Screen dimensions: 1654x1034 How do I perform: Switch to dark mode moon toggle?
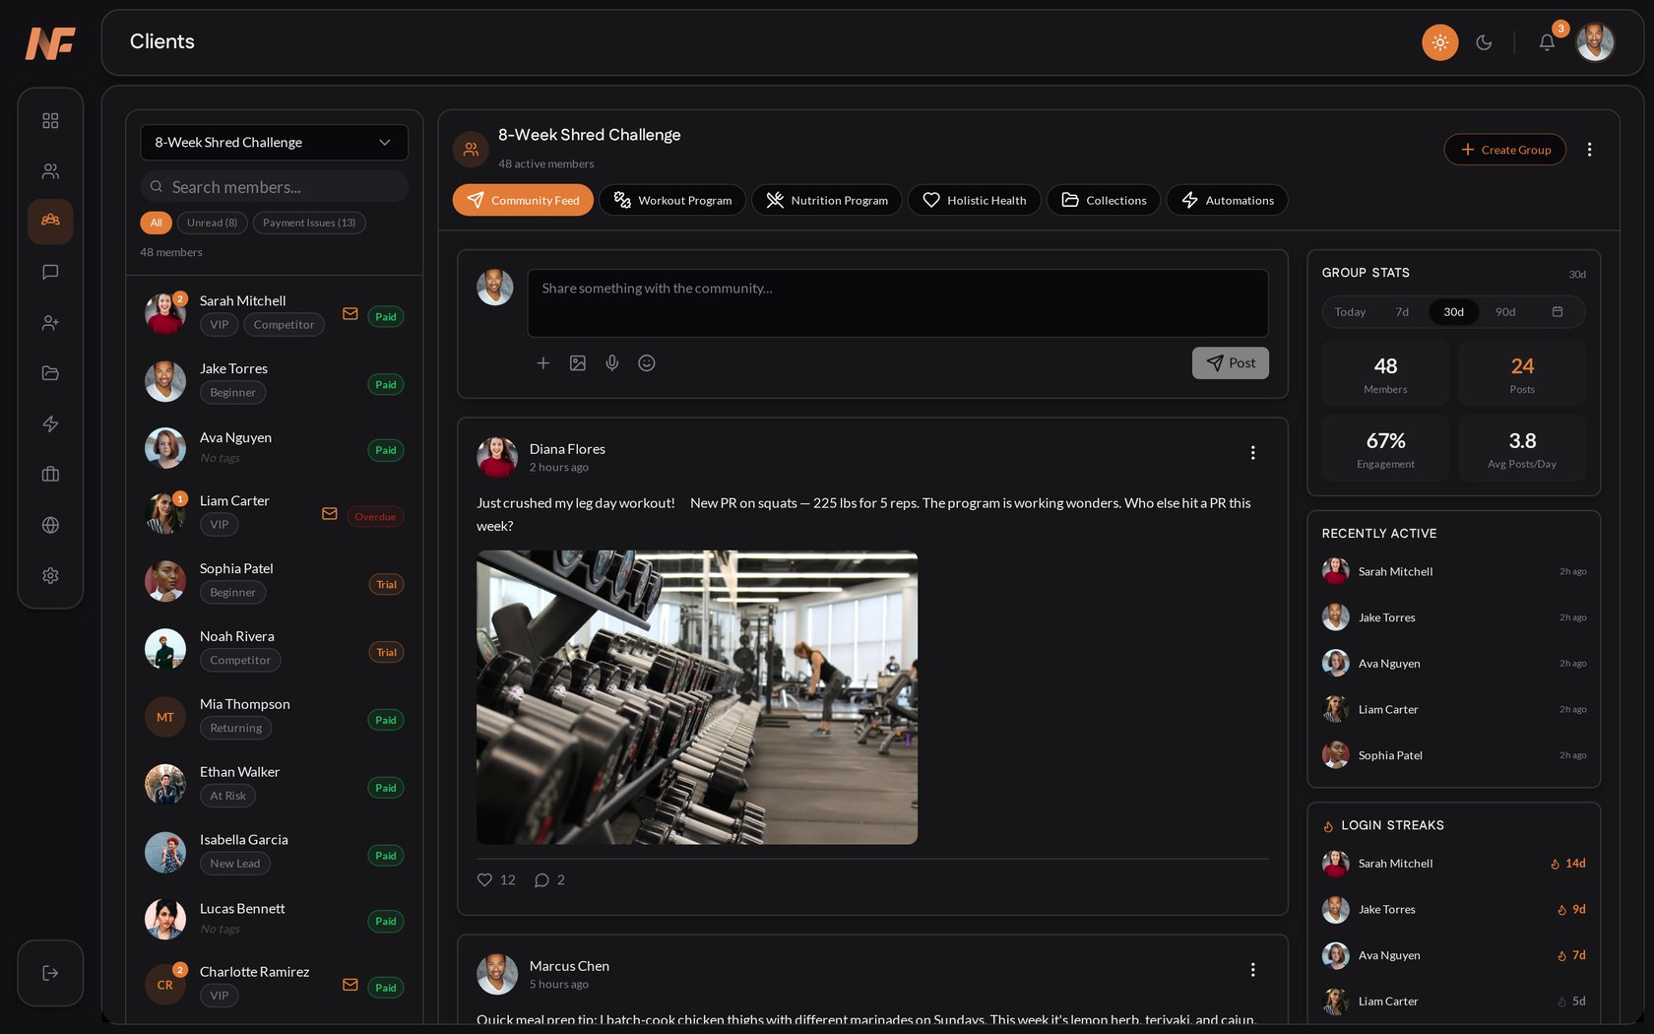(x=1484, y=42)
